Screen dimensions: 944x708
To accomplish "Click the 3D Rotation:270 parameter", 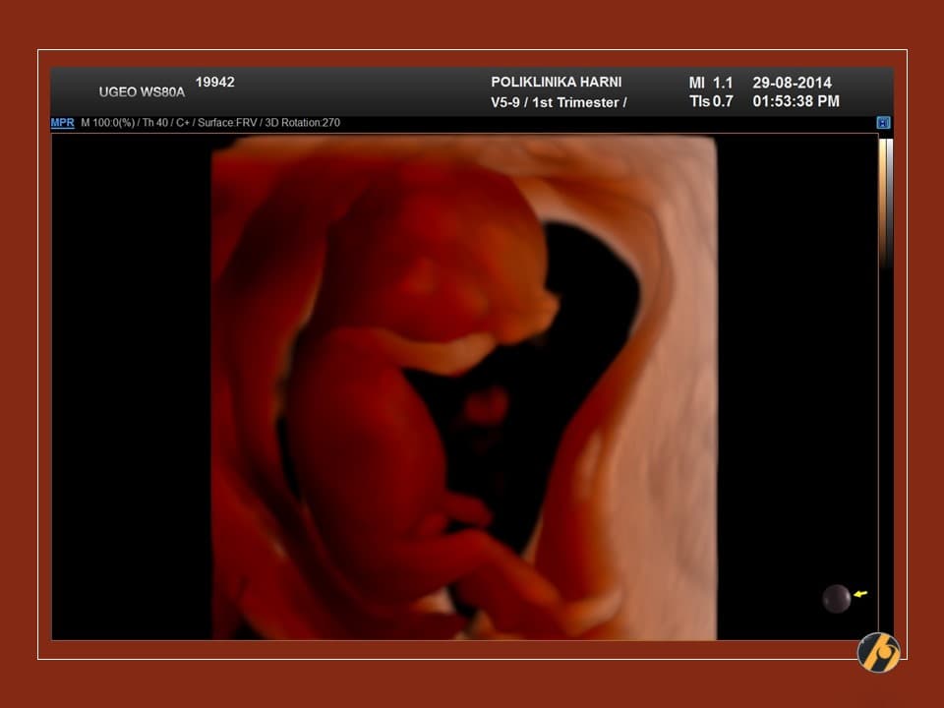I will click(301, 123).
